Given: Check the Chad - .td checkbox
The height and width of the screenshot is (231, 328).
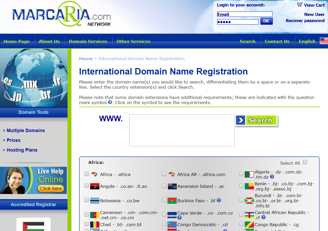Looking at the screenshot, I should pyautogui.click(x=87, y=224).
